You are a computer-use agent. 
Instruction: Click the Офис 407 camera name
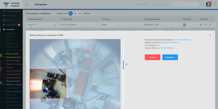click(32, 25)
